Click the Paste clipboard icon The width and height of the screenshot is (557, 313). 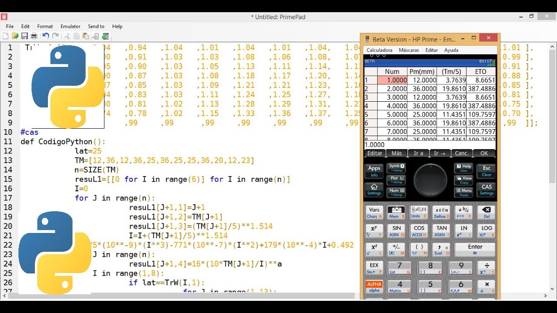[x=86, y=36]
